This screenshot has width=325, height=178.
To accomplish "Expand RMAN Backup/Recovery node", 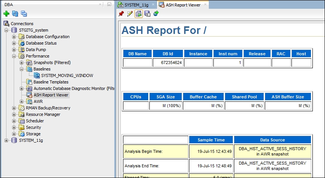I will pyautogui.click(x=14, y=108).
